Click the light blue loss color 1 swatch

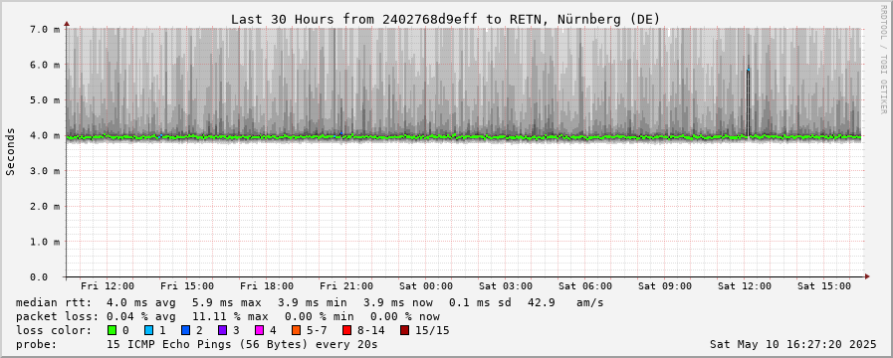pos(148,330)
